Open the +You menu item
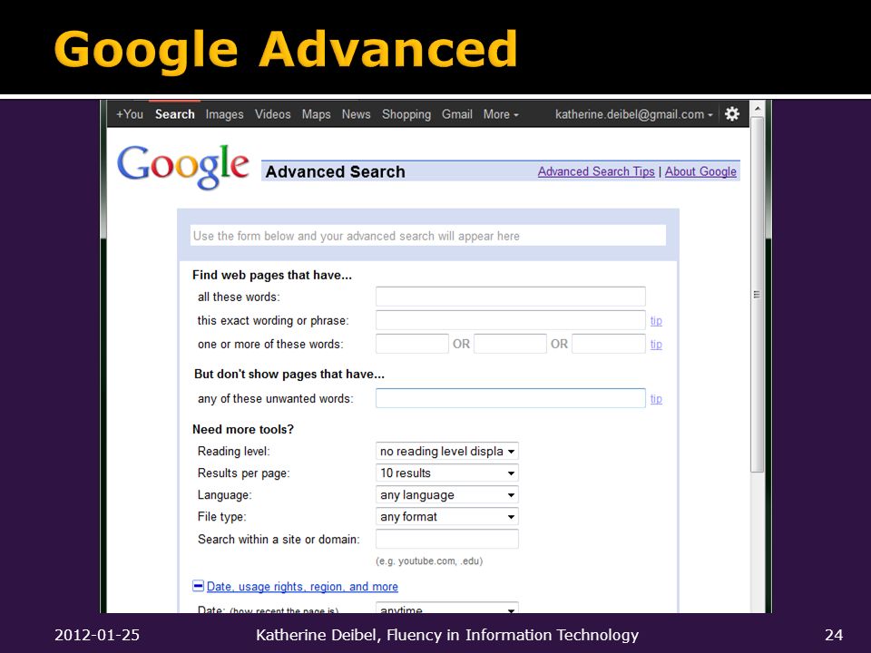The width and height of the screenshot is (871, 653). point(130,114)
